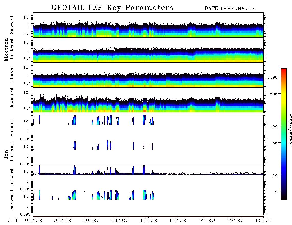
Task: Click the Ion Duskward direction label
Action: [x=12, y=151]
